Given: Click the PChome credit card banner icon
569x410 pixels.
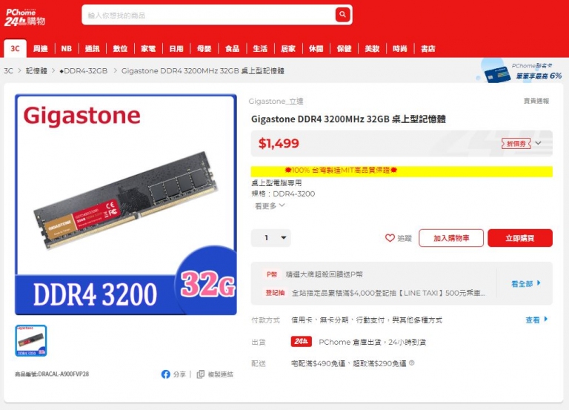Looking at the screenshot, I should [496, 73].
